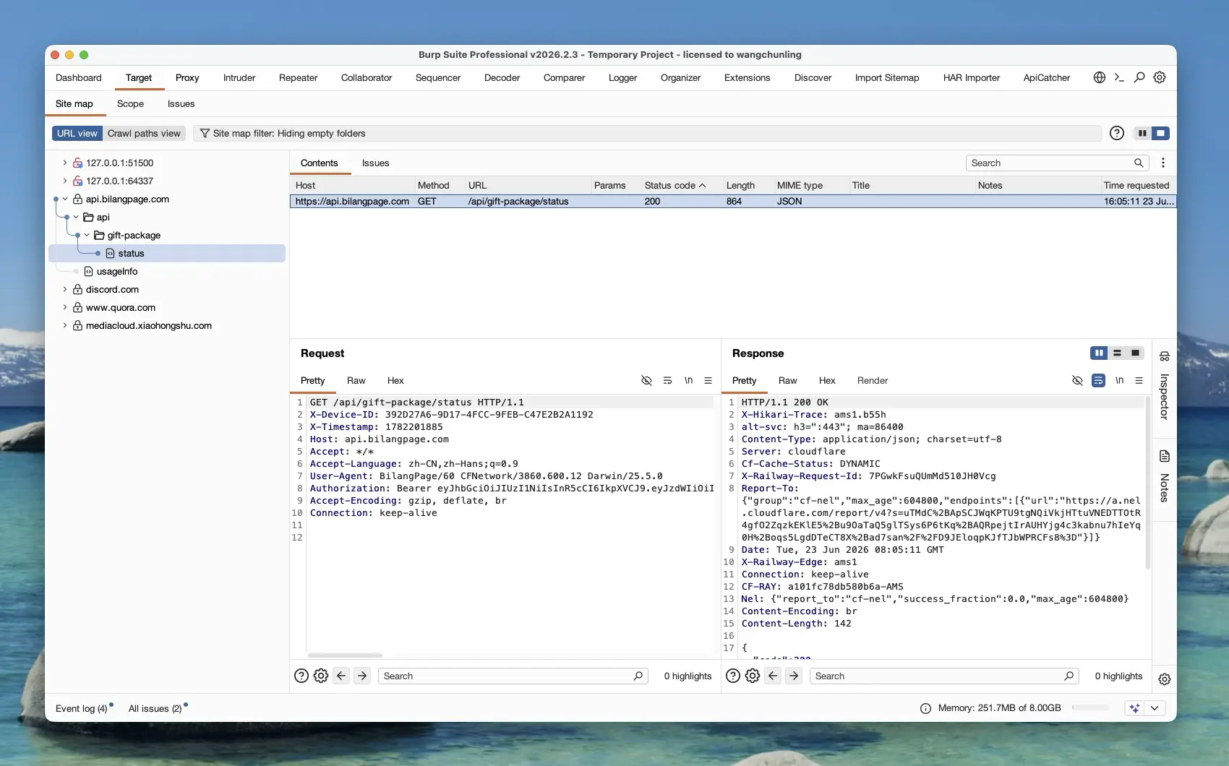The height and width of the screenshot is (766, 1229).
Task: Open Inspector side settings gear
Action: (1164, 679)
